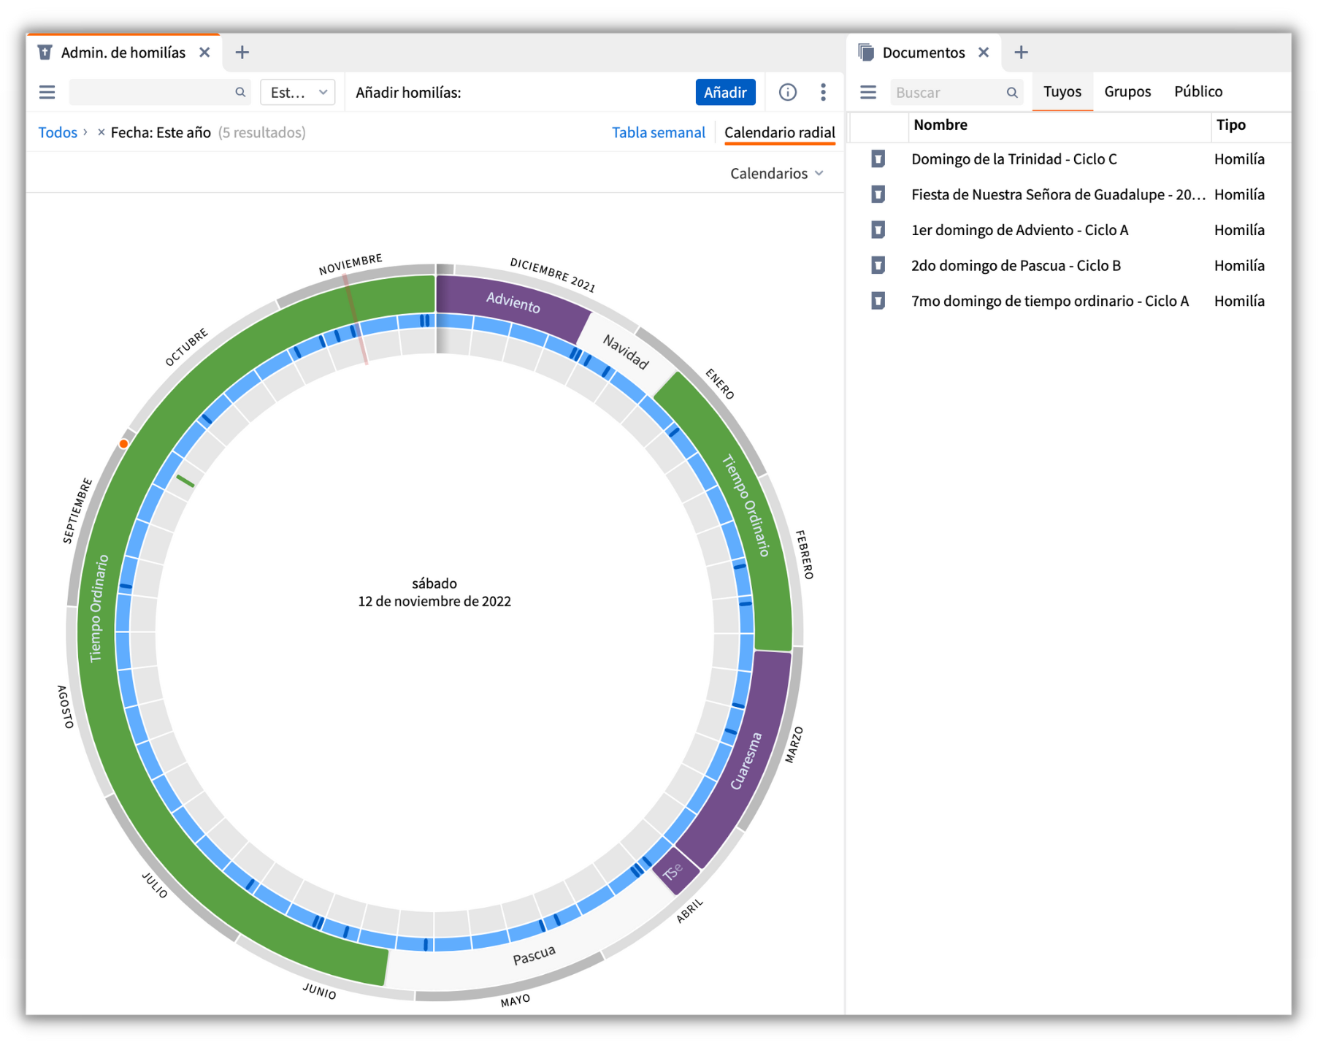
Task: Select the Documentos tab
Action: pos(924,53)
